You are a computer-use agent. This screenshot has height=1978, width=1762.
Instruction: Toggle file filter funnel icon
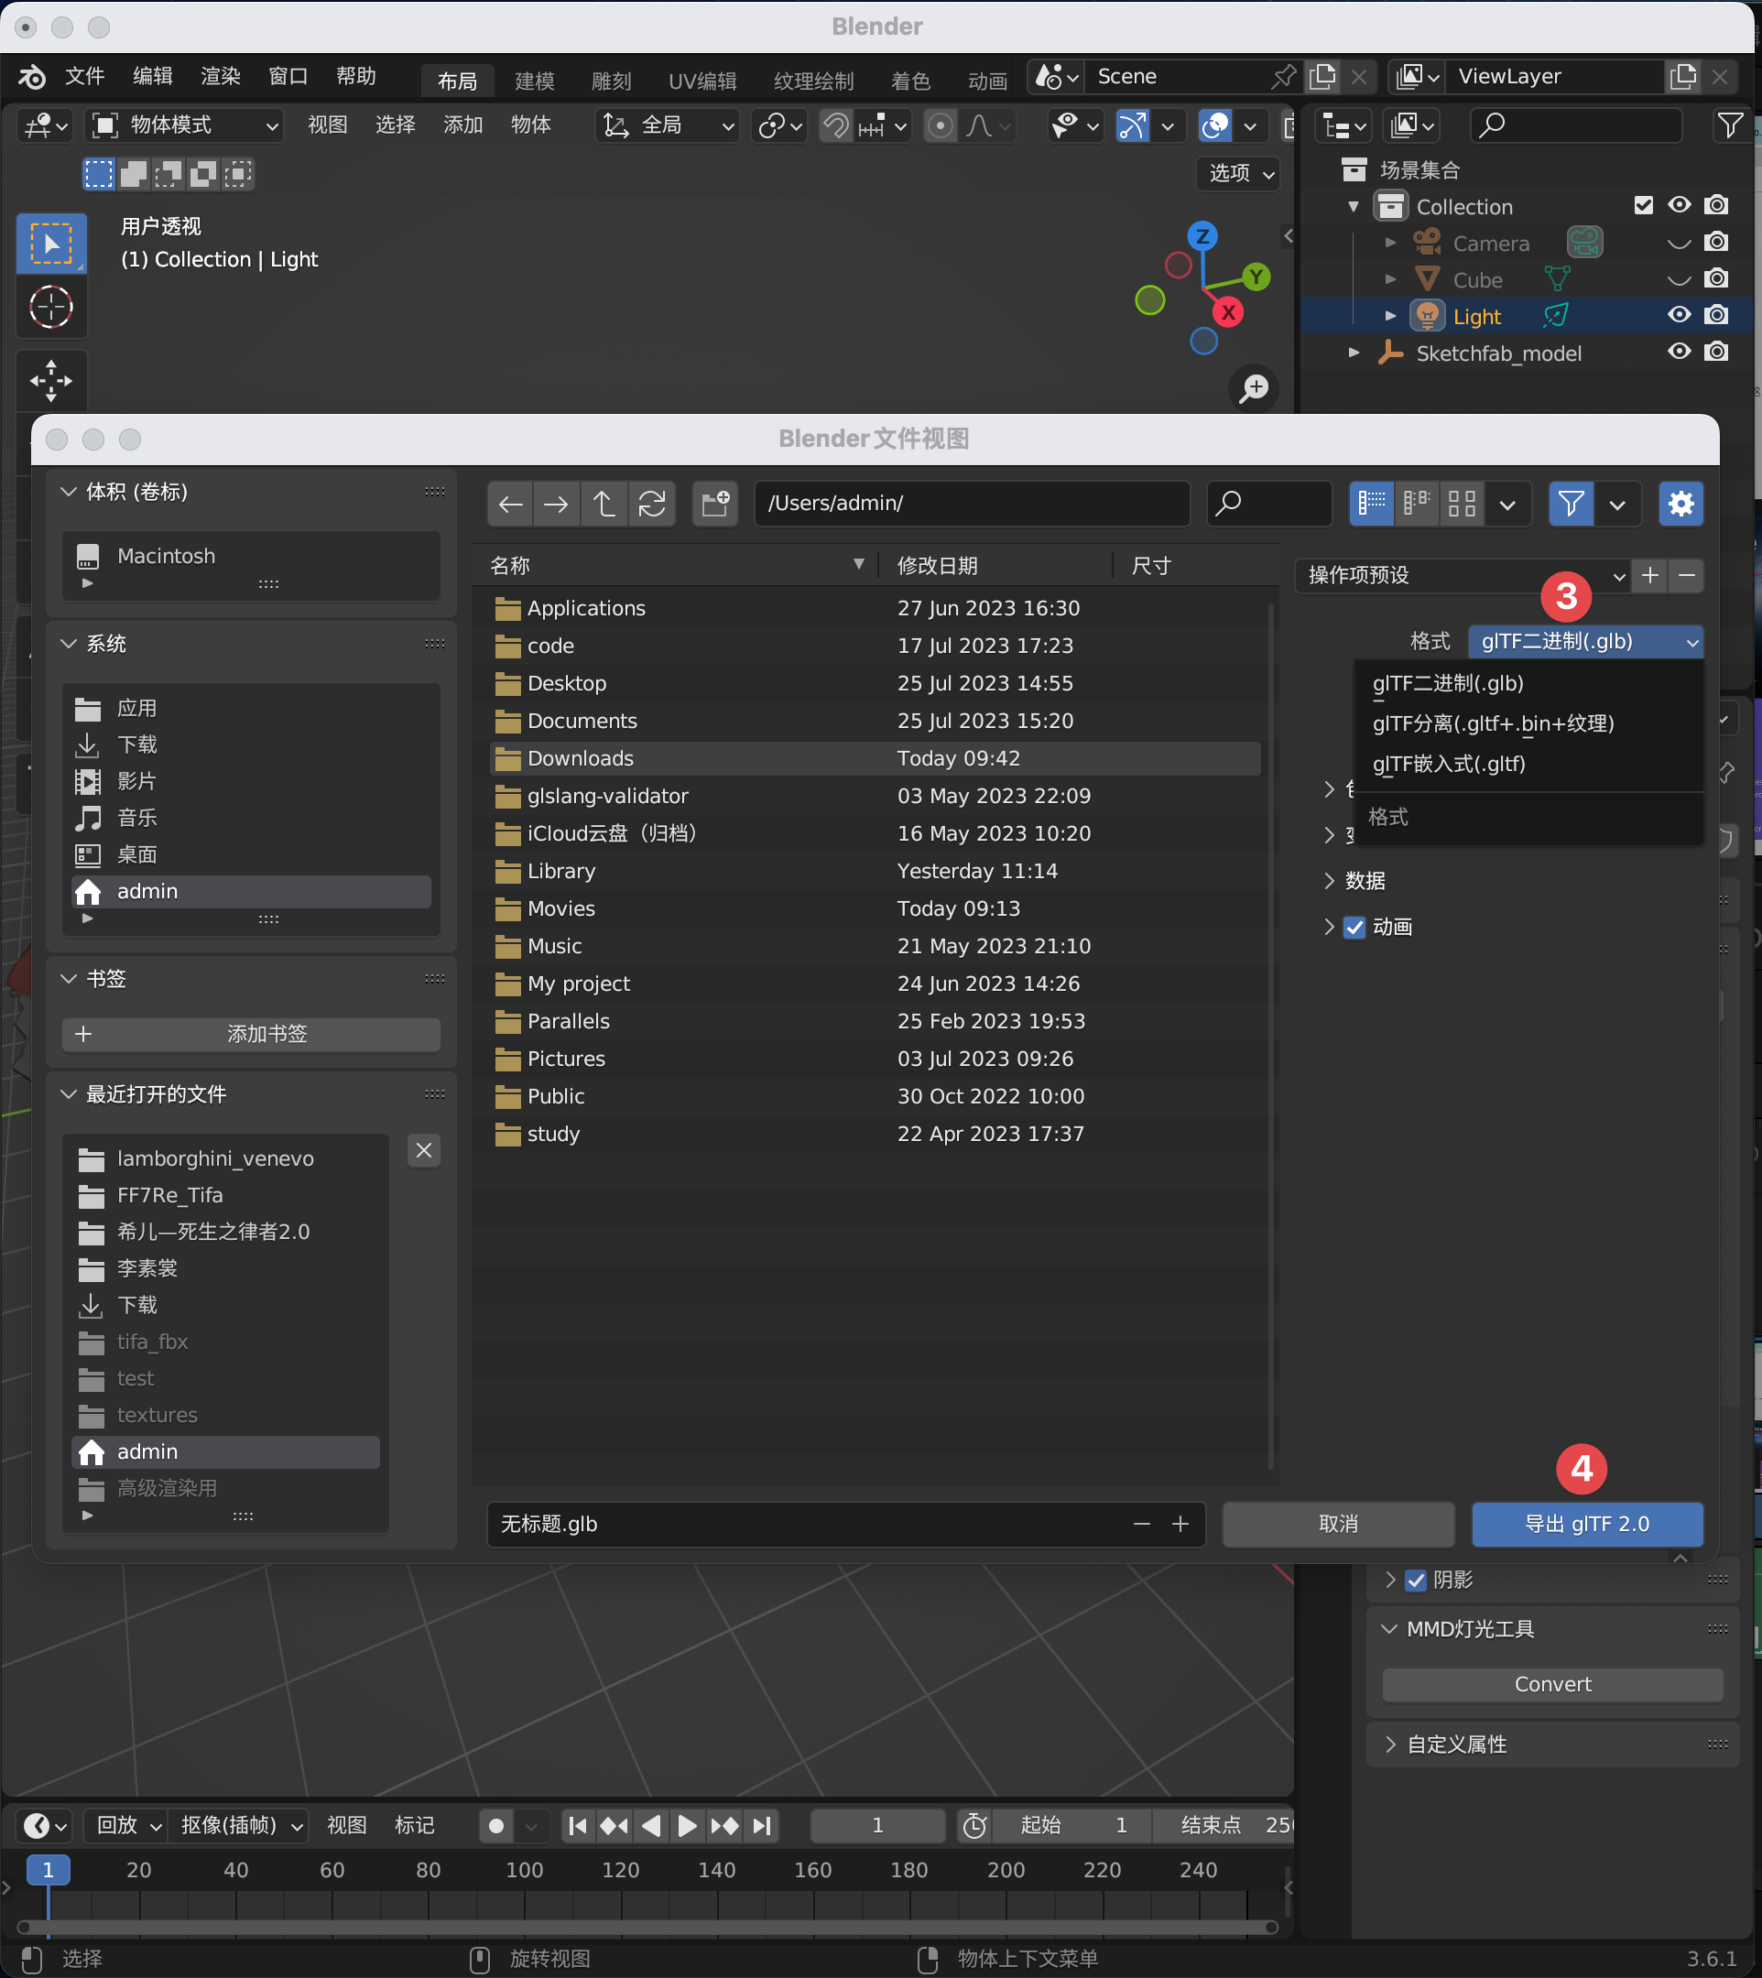coord(1571,504)
